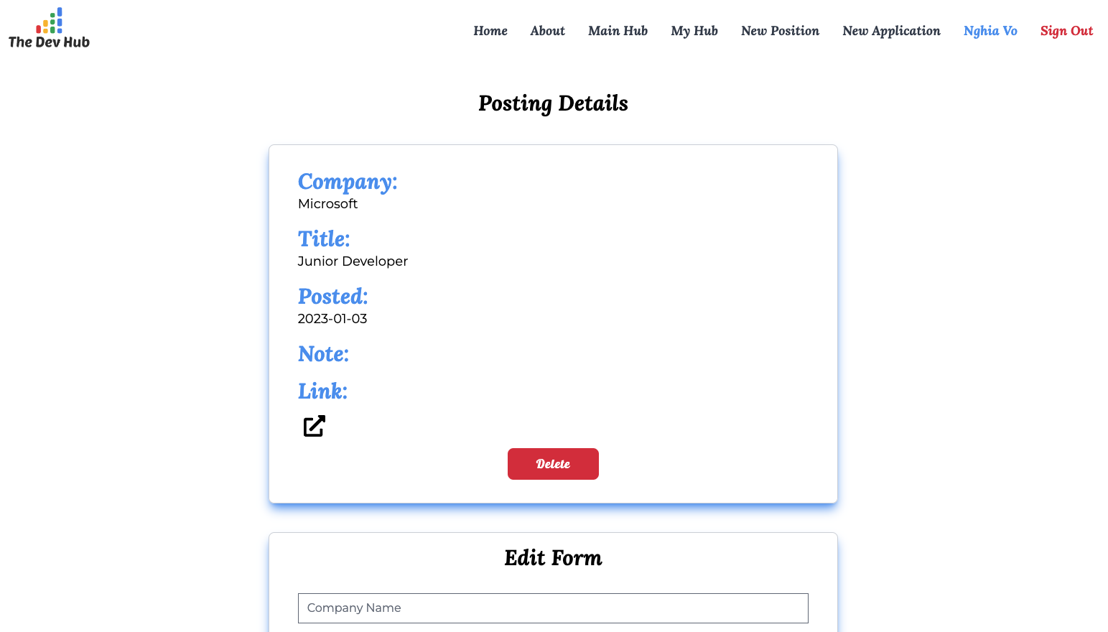
Task: Select the Home menu item
Action: 490,31
